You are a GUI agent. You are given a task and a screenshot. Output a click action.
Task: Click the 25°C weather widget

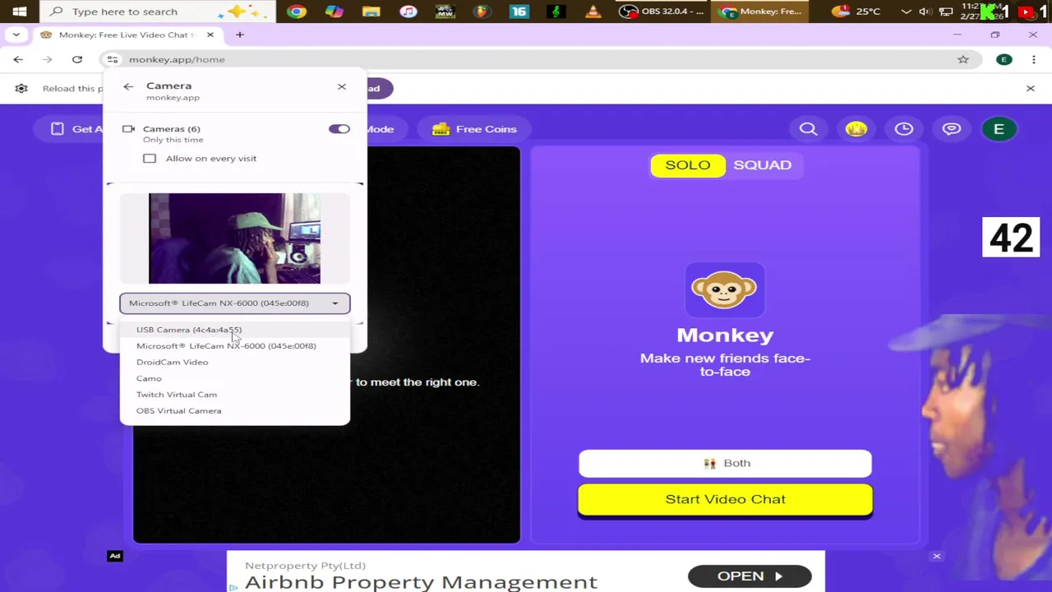point(856,12)
